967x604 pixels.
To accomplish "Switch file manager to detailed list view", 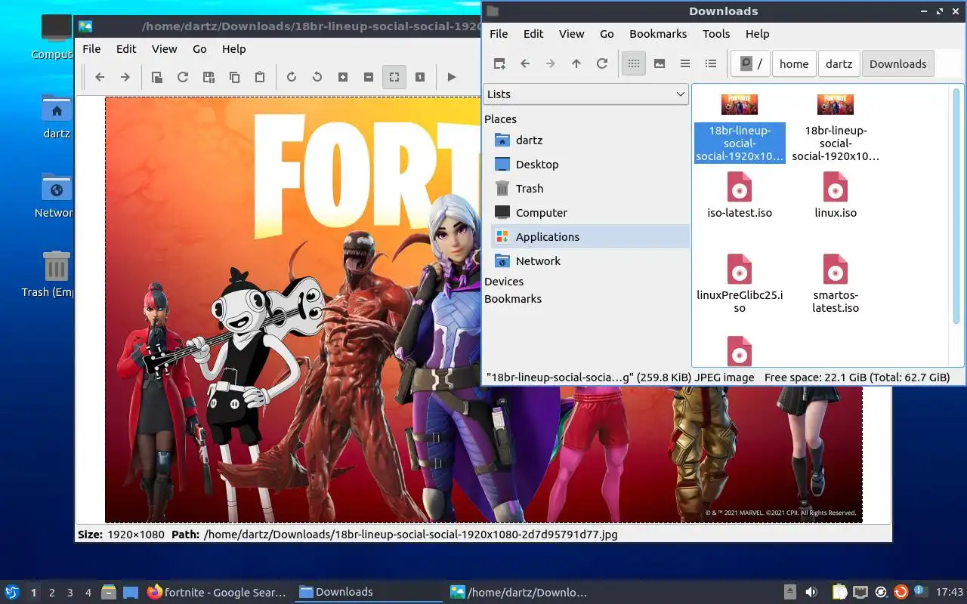I will point(711,63).
